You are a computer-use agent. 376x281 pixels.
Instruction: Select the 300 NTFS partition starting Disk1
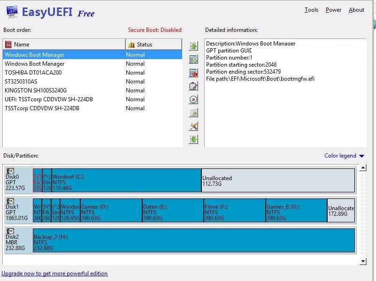point(38,210)
